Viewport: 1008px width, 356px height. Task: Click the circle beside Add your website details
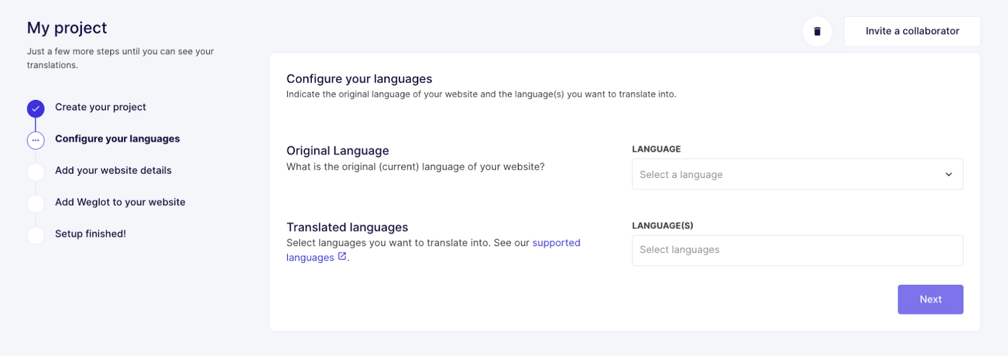point(36,172)
